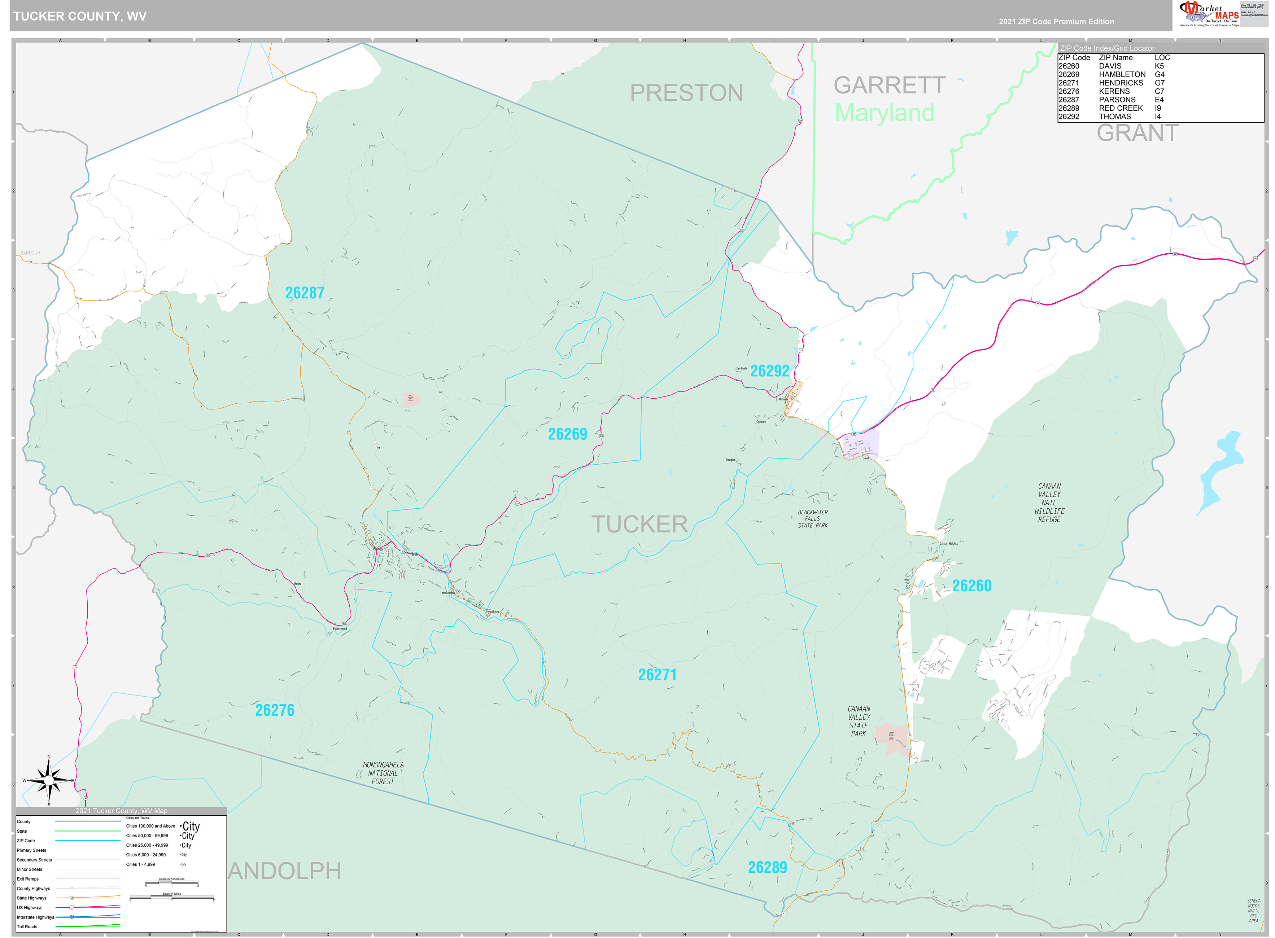Click the large cyan 26292 map label

[x=769, y=371]
